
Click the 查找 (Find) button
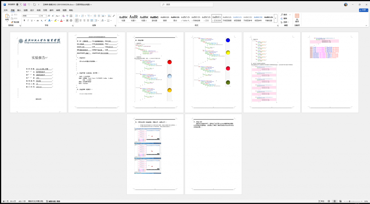[x=285, y=15]
